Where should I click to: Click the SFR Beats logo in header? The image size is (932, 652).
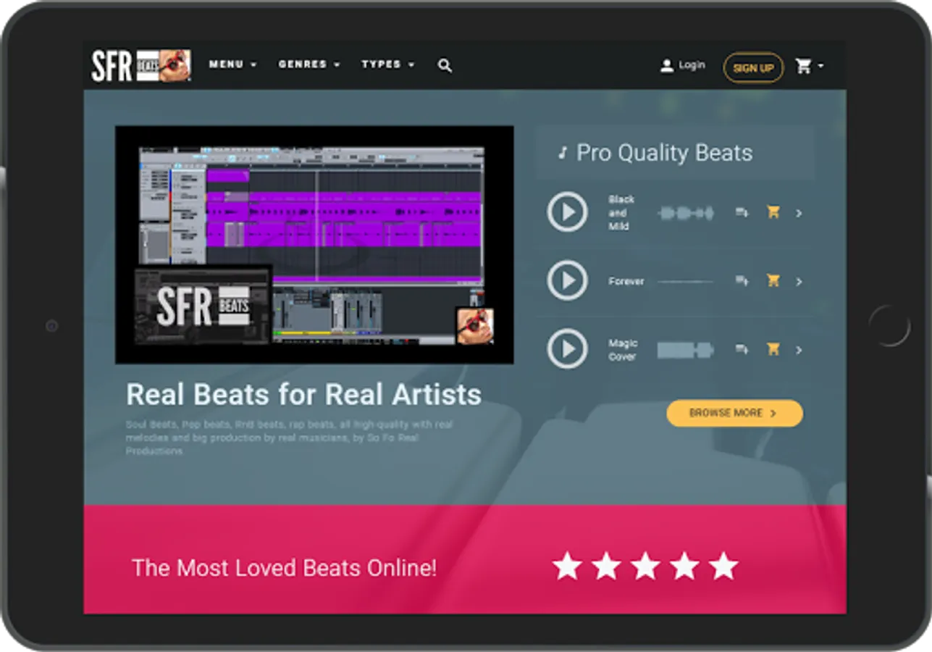[141, 66]
